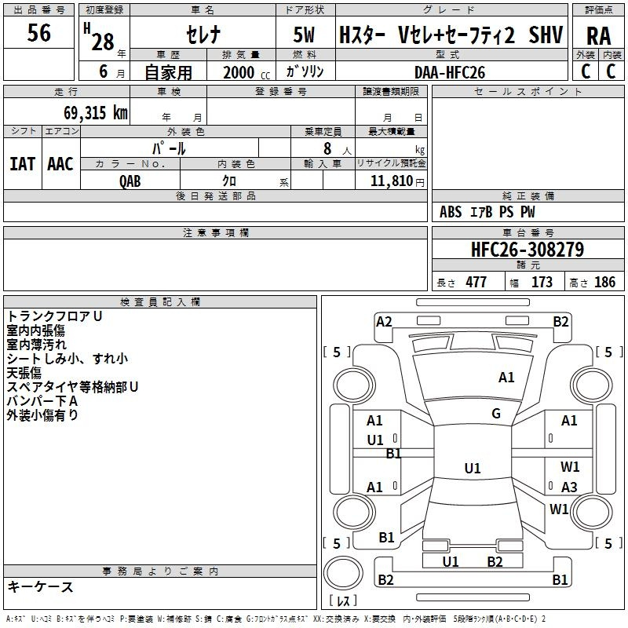This screenshot has height=628, width=628.
Task: Select the model code DAA-HFC26
Action: click(450, 72)
